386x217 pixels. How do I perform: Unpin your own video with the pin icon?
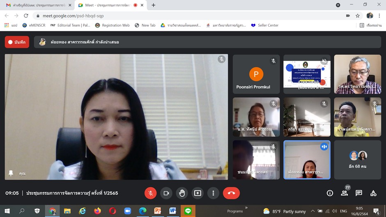(11, 173)
